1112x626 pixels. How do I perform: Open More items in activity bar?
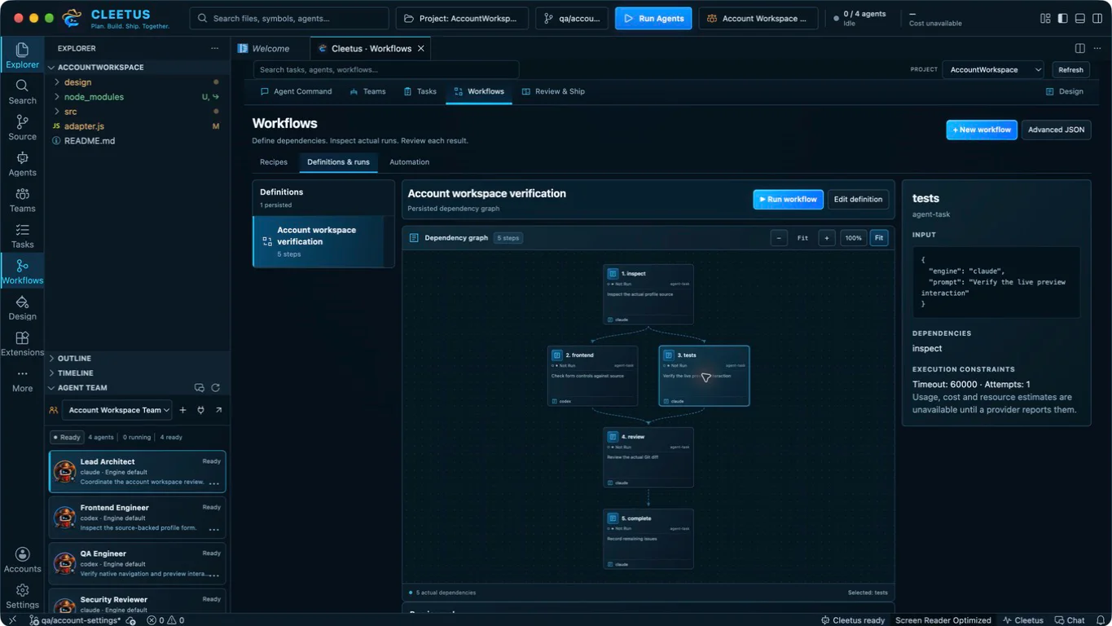pyautogui.click(x=22, y=379)
